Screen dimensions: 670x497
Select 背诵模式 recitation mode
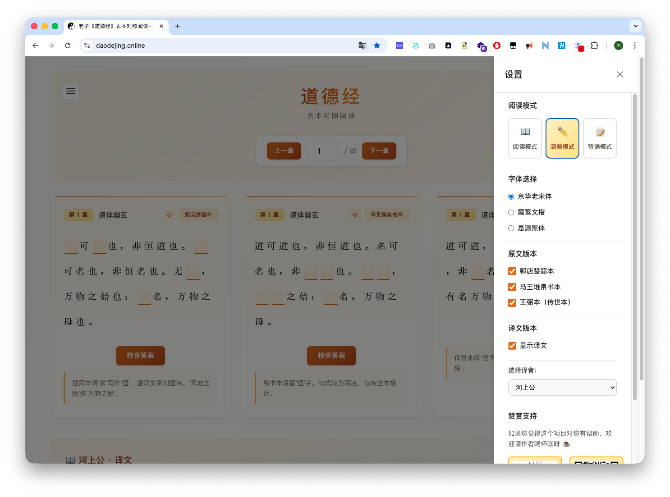pyautogui.click(x=600, y=138)
